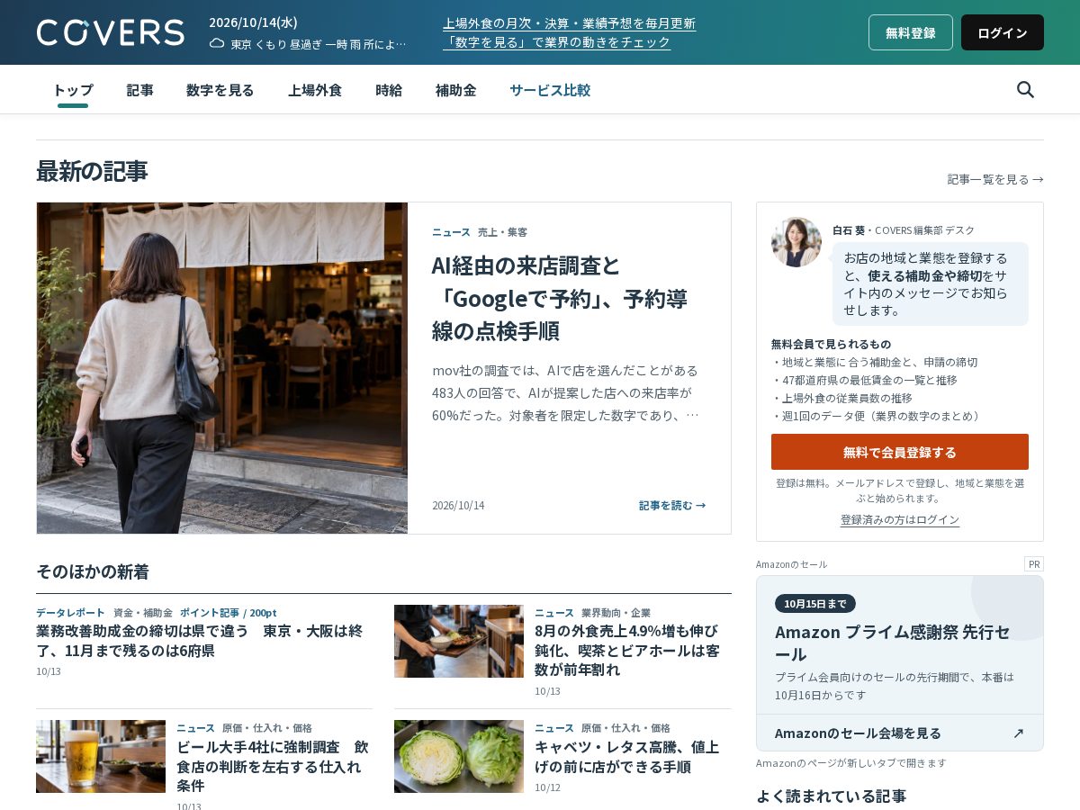Viewport: 1080px width, 810px height.
Task: Click そのほかの新着 heading
Action: click(93, 571)
